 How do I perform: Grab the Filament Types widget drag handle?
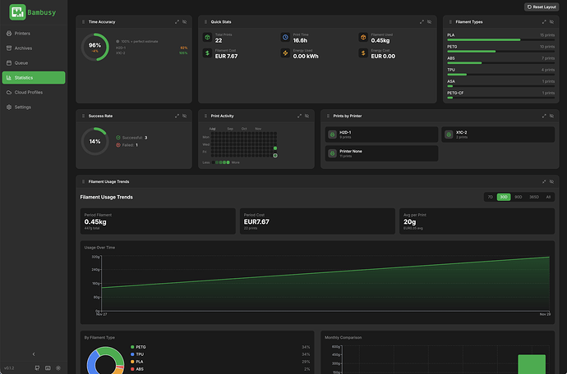(x=450, y=22)
